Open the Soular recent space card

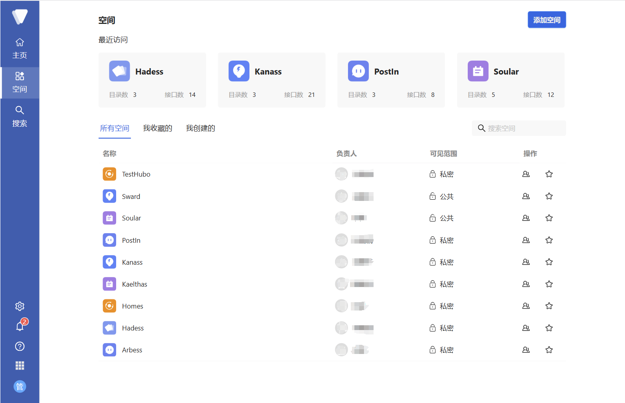510,80
